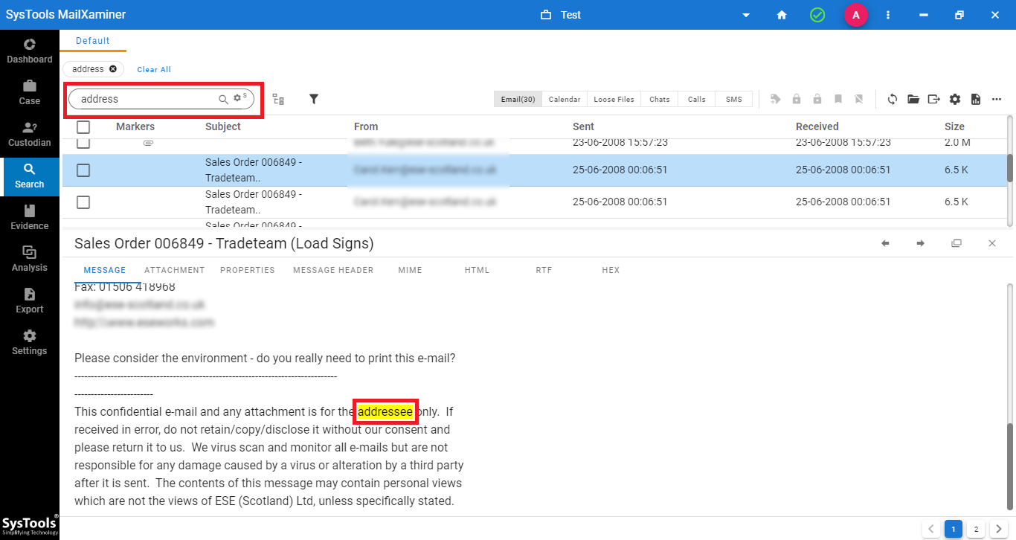
Task: Click the remove bookmark icon
Action: tap(859, 99)
